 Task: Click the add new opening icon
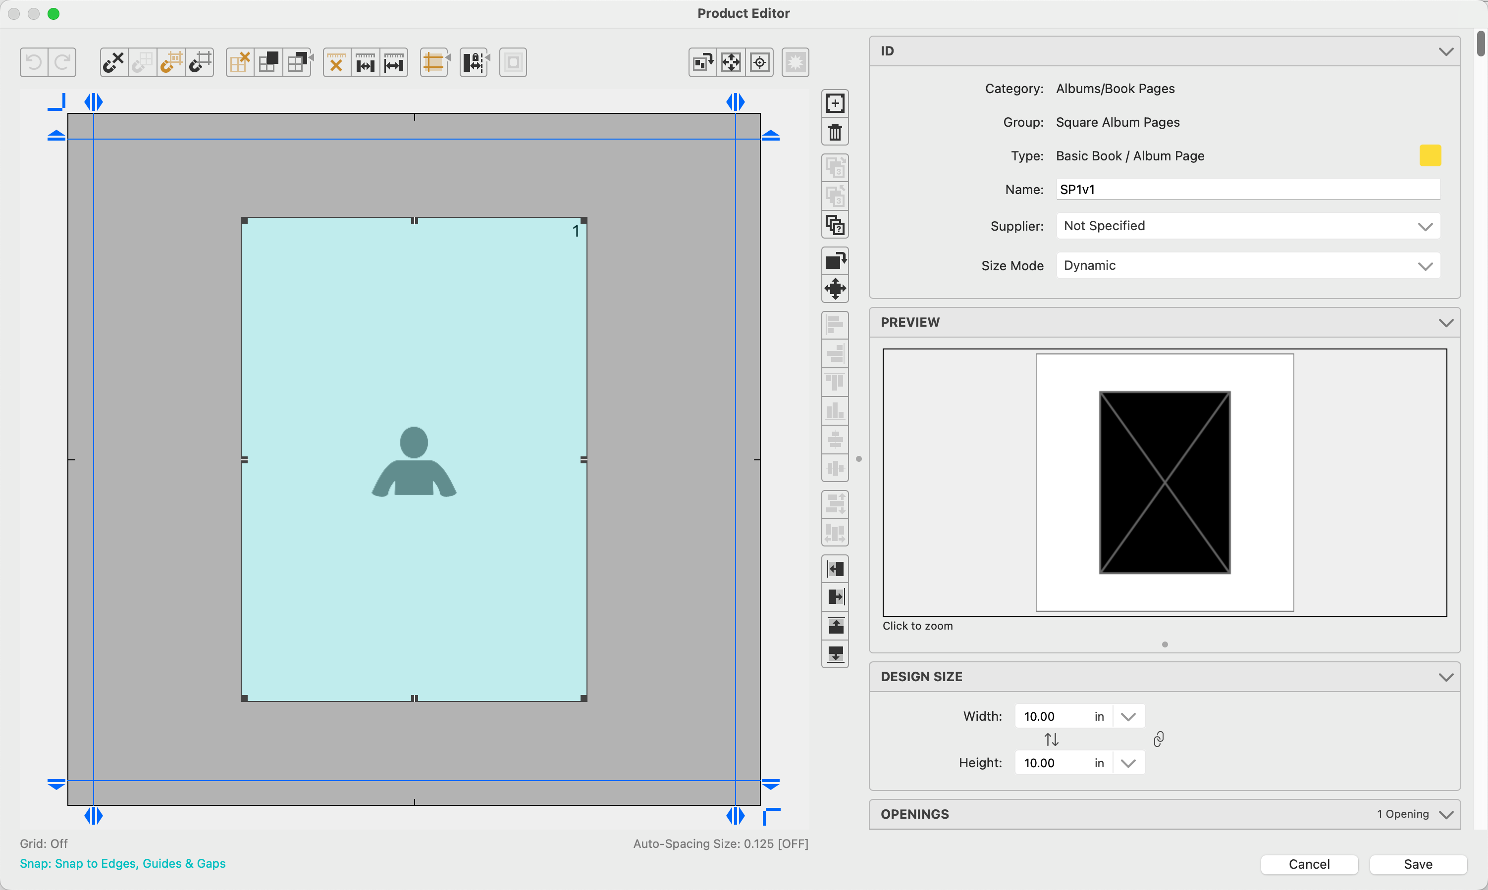point(835,103)
